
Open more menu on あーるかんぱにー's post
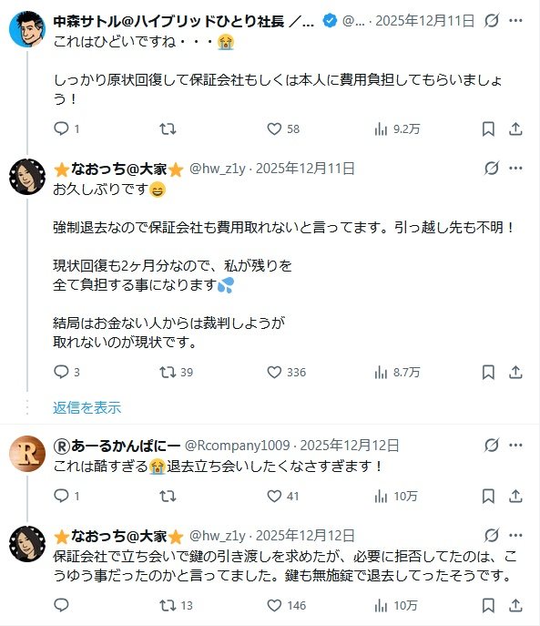515,446
